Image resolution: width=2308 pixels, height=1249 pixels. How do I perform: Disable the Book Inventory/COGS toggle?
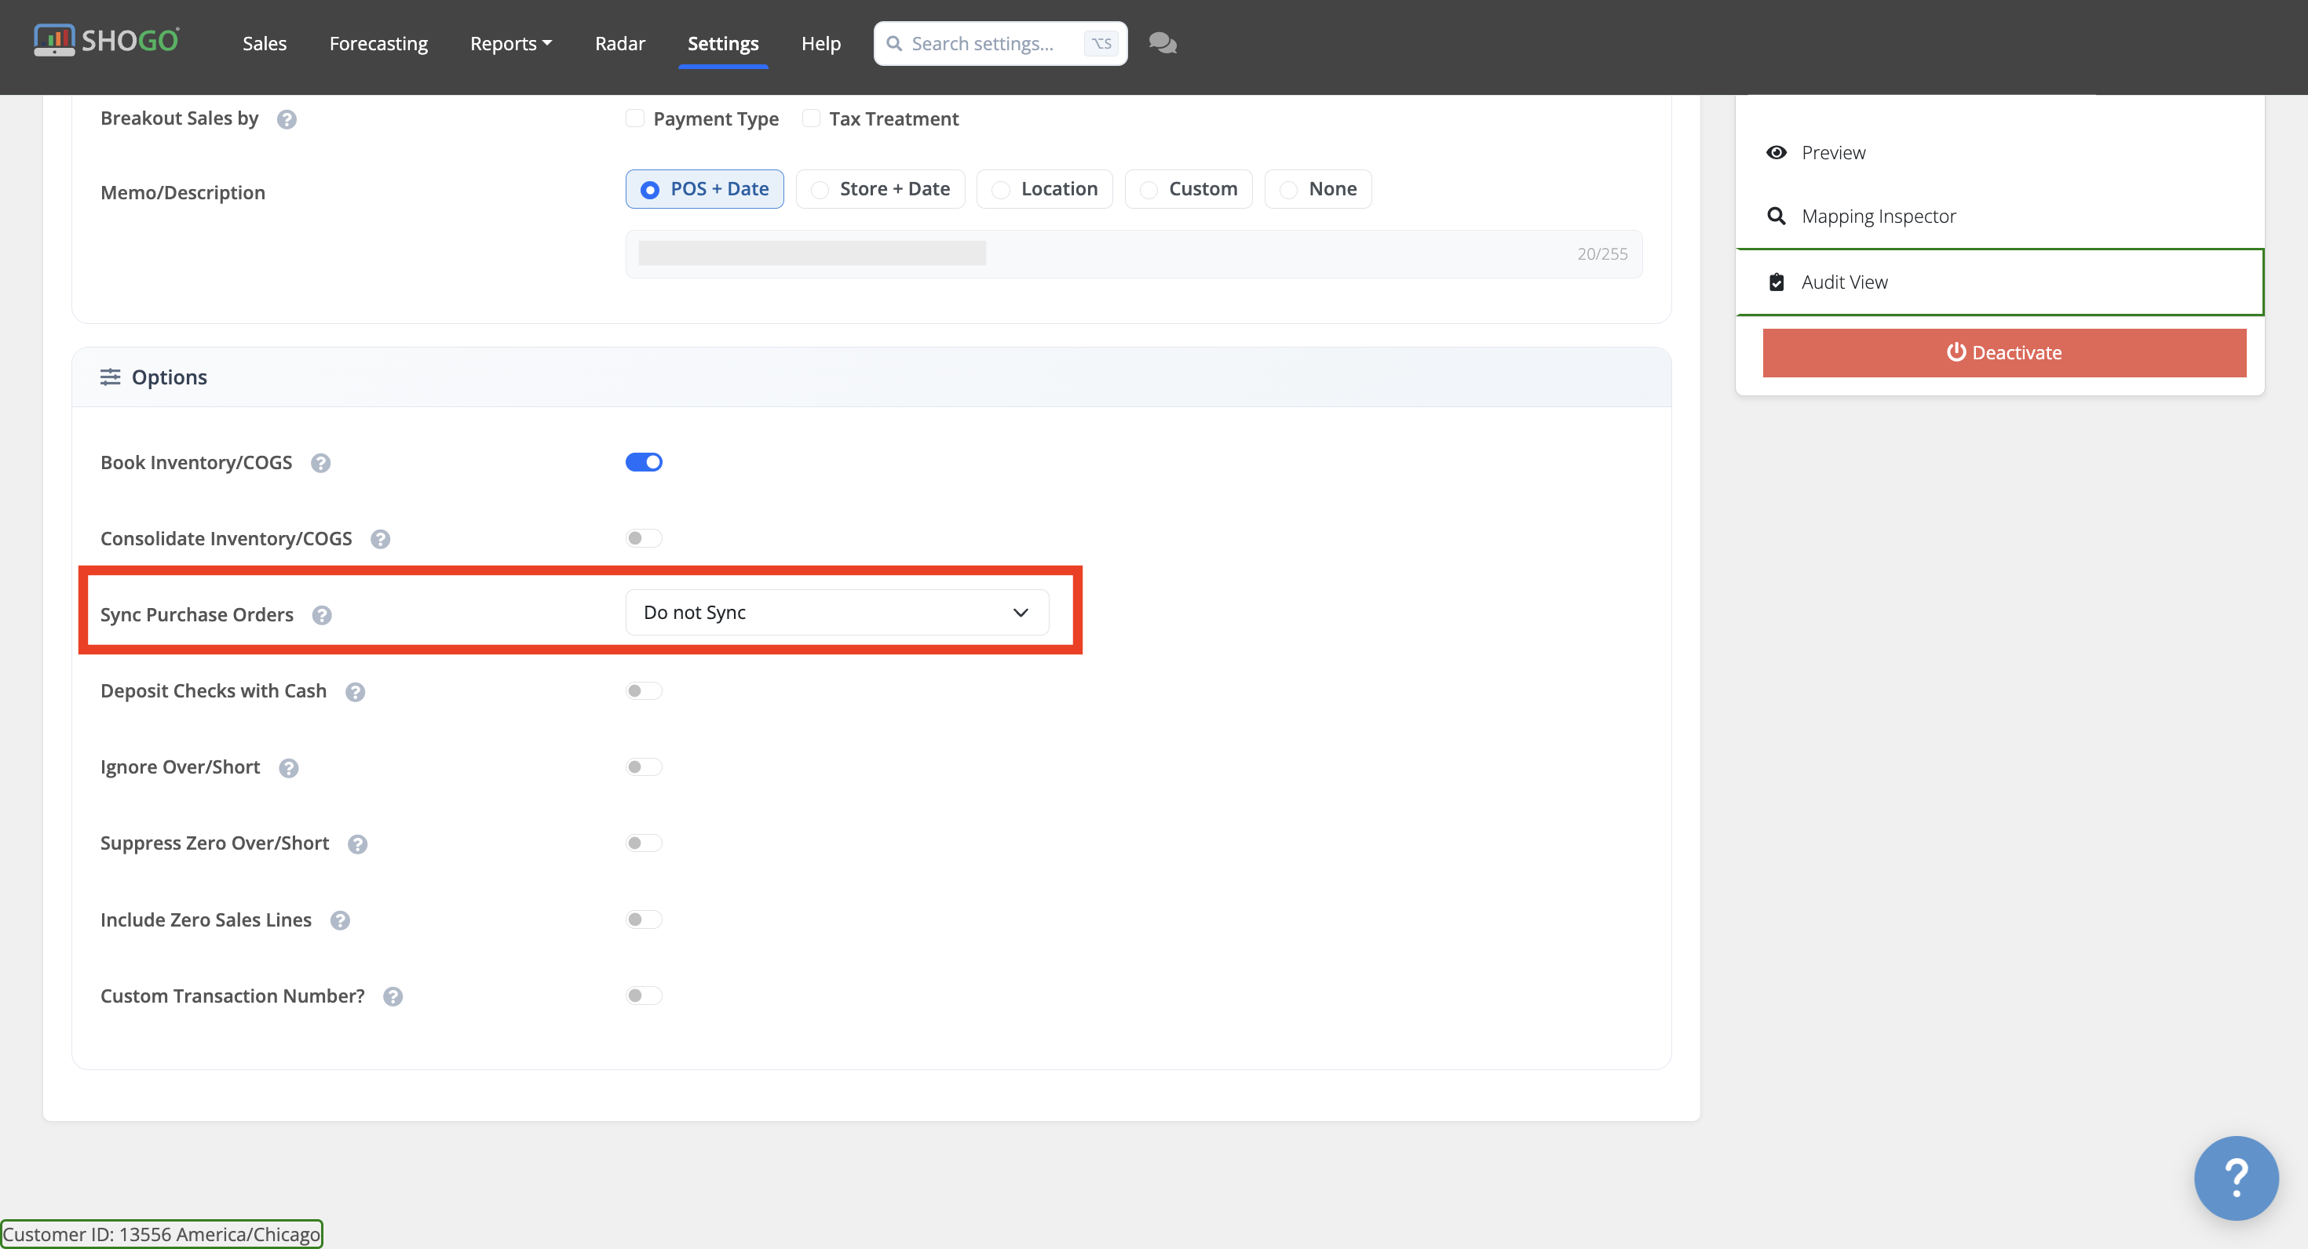pyautogui.click(x=643, y=462)
